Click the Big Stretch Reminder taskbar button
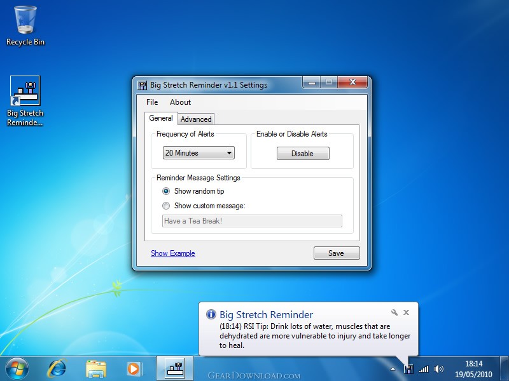 point(175,368)
